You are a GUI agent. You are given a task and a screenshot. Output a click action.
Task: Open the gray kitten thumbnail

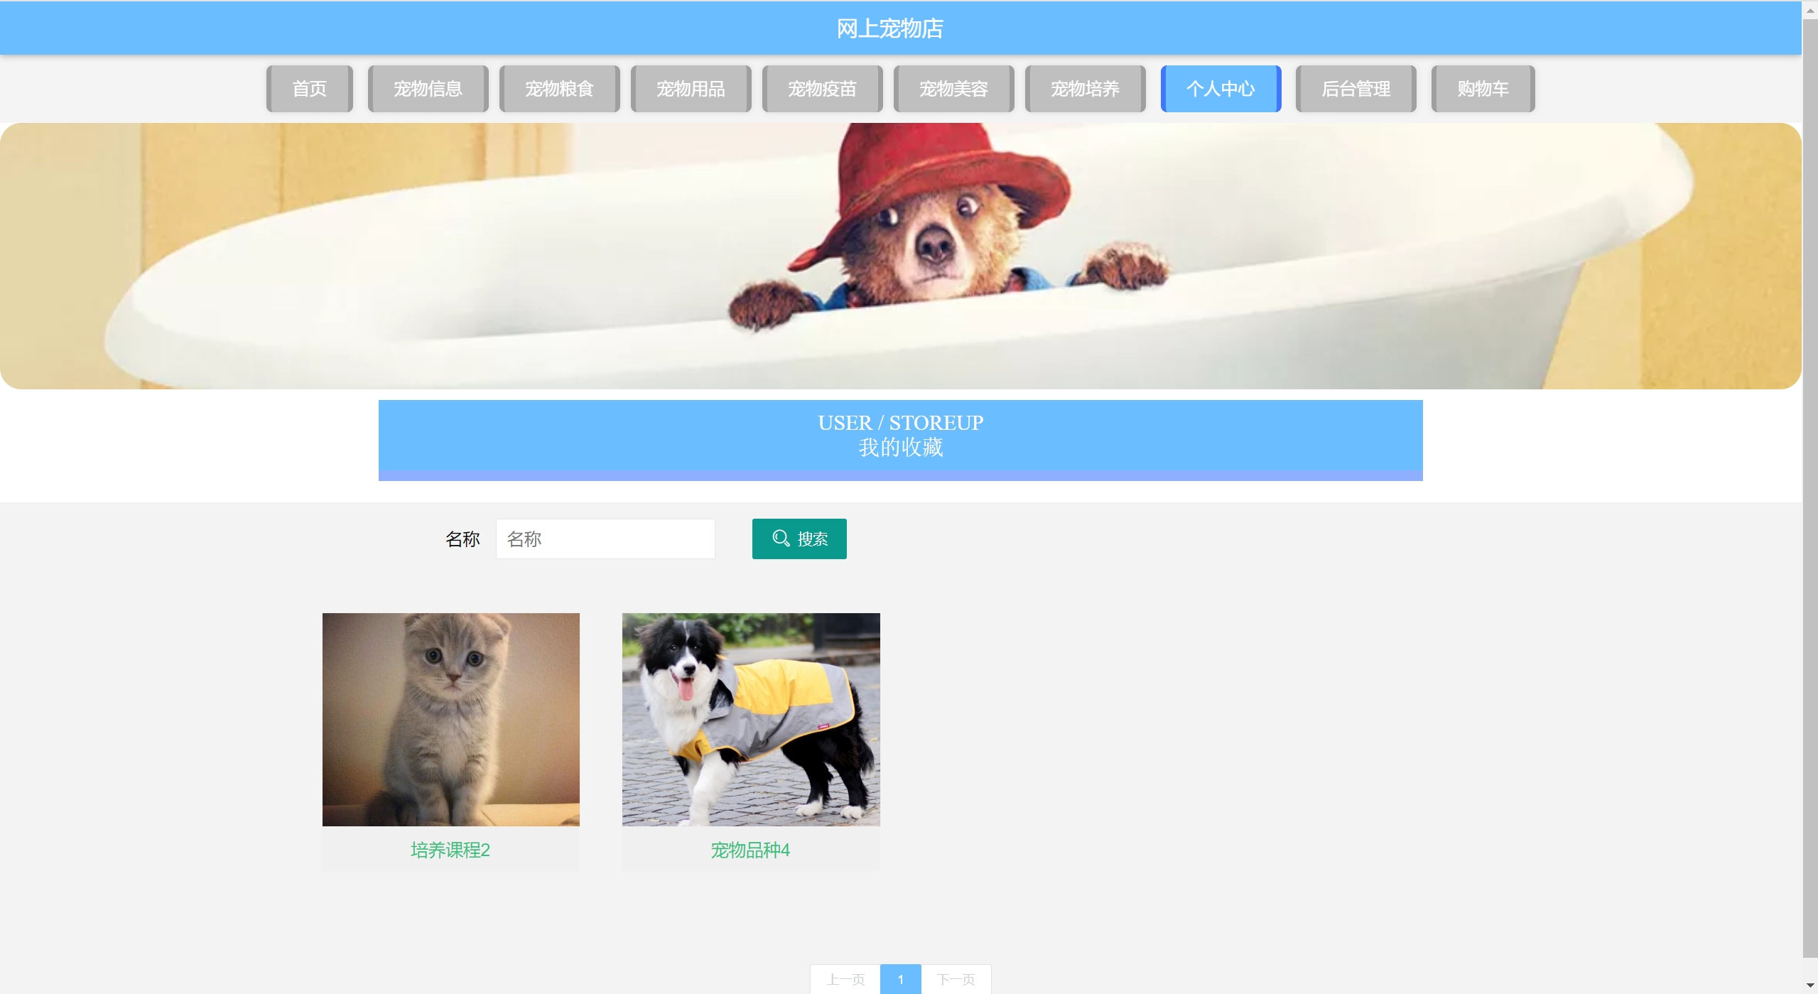point(451,719)
